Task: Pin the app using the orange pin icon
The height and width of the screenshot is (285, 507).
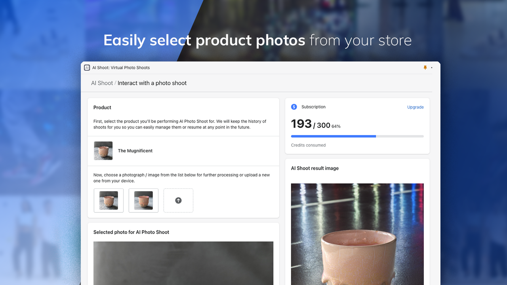Action: point(425,67)
